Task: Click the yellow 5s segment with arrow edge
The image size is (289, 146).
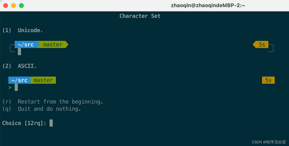Action: coord(261,45)
